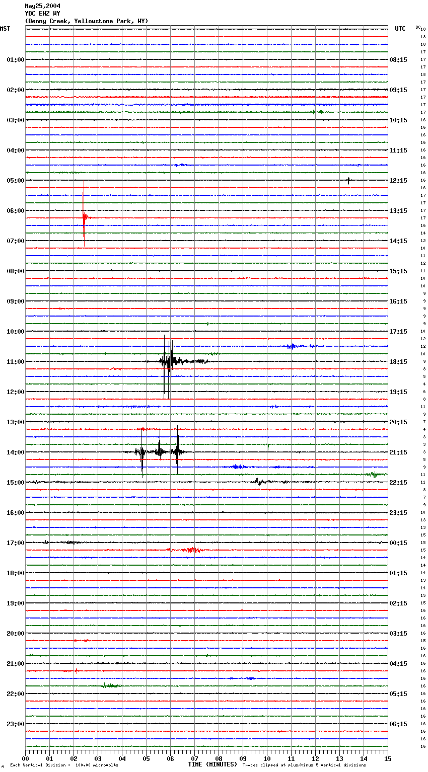428x772 pixels.
Task: Click the 19:00 MST hour label
Action: click(15, 603)
